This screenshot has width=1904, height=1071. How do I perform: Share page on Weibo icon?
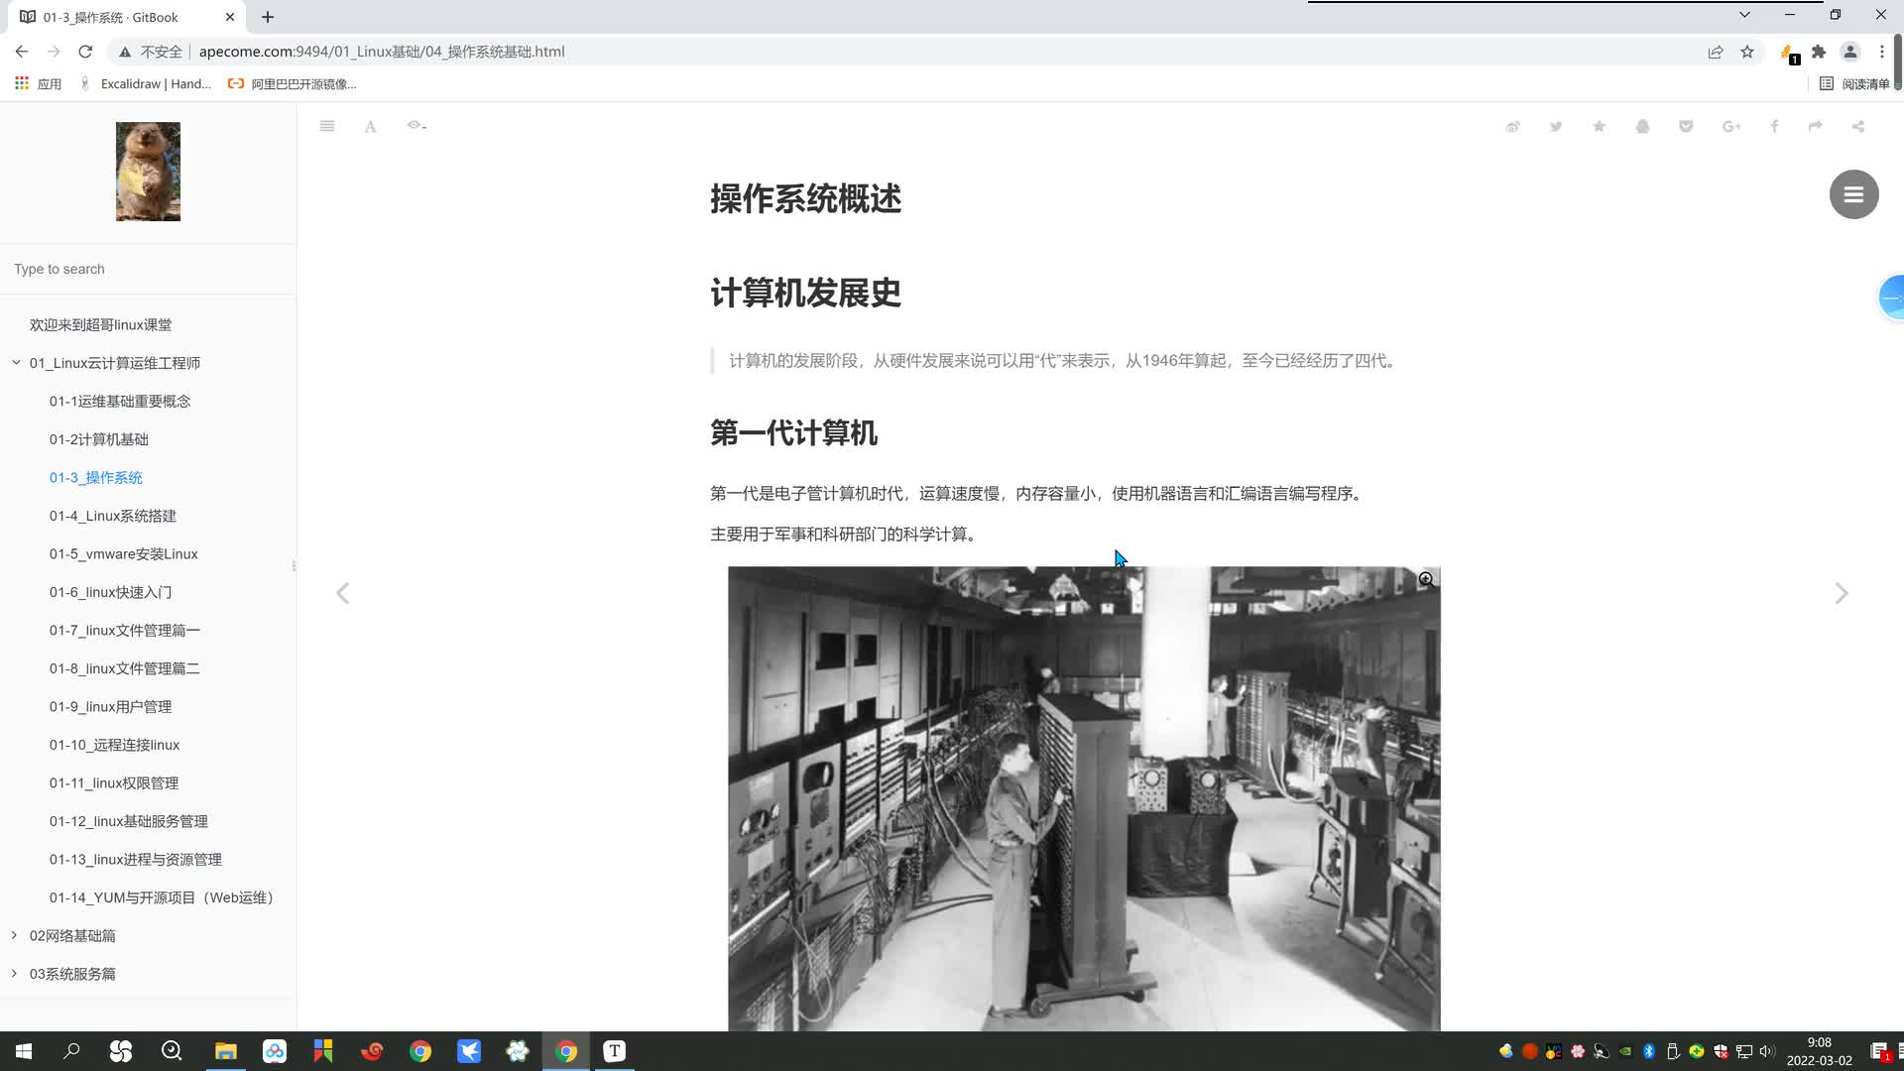tap(1513, 126)
